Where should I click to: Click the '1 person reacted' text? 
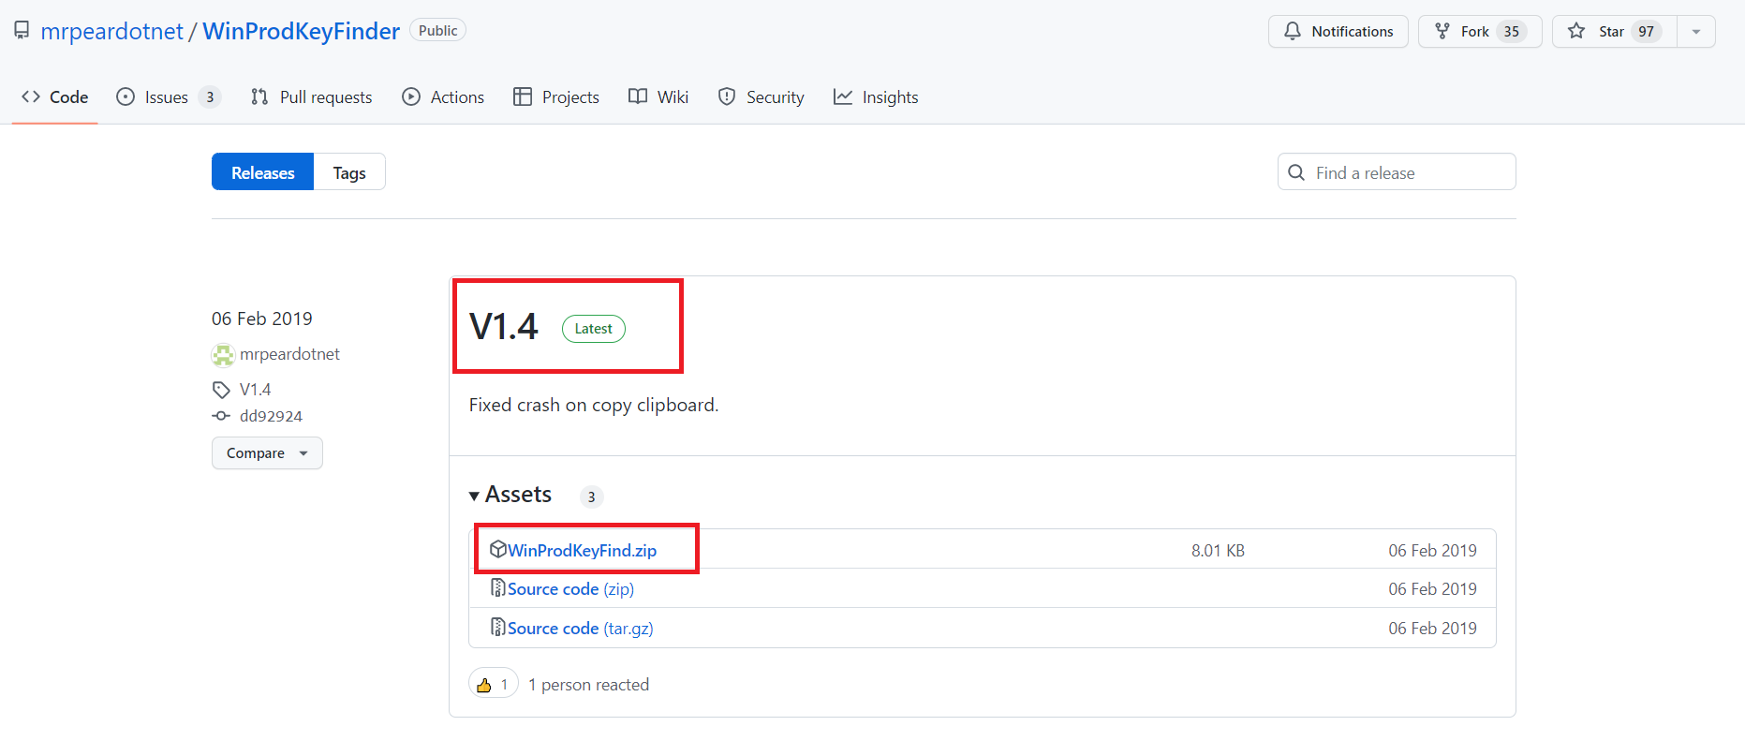pyautogui.click(x=588, y=685)
